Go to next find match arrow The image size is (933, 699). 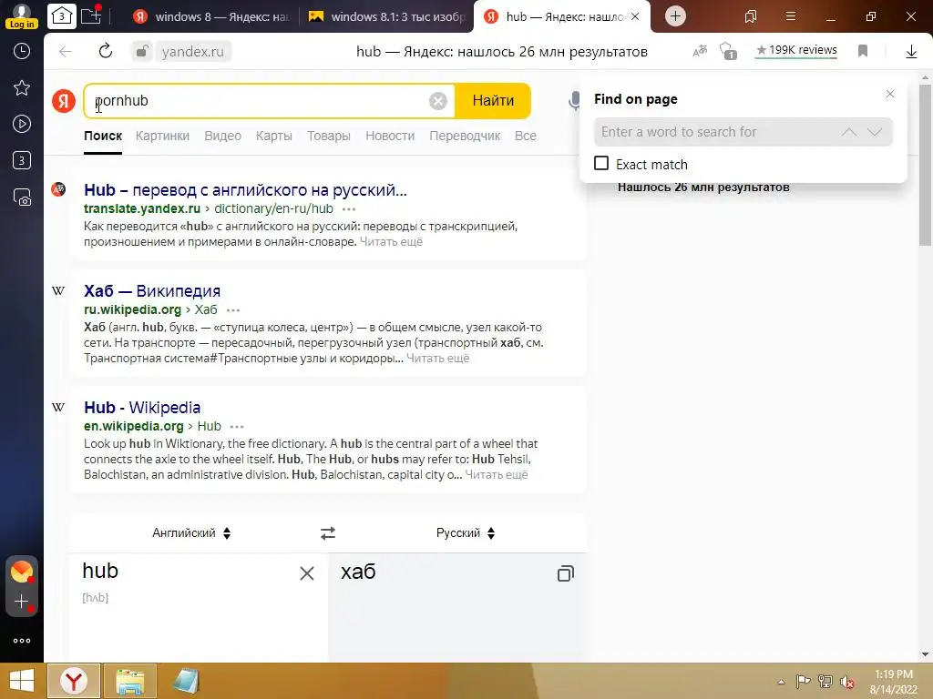click(x=874, y=132)
